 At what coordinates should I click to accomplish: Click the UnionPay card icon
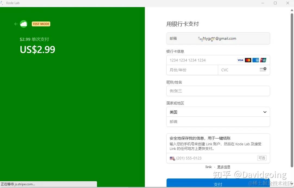click(263, 60)
